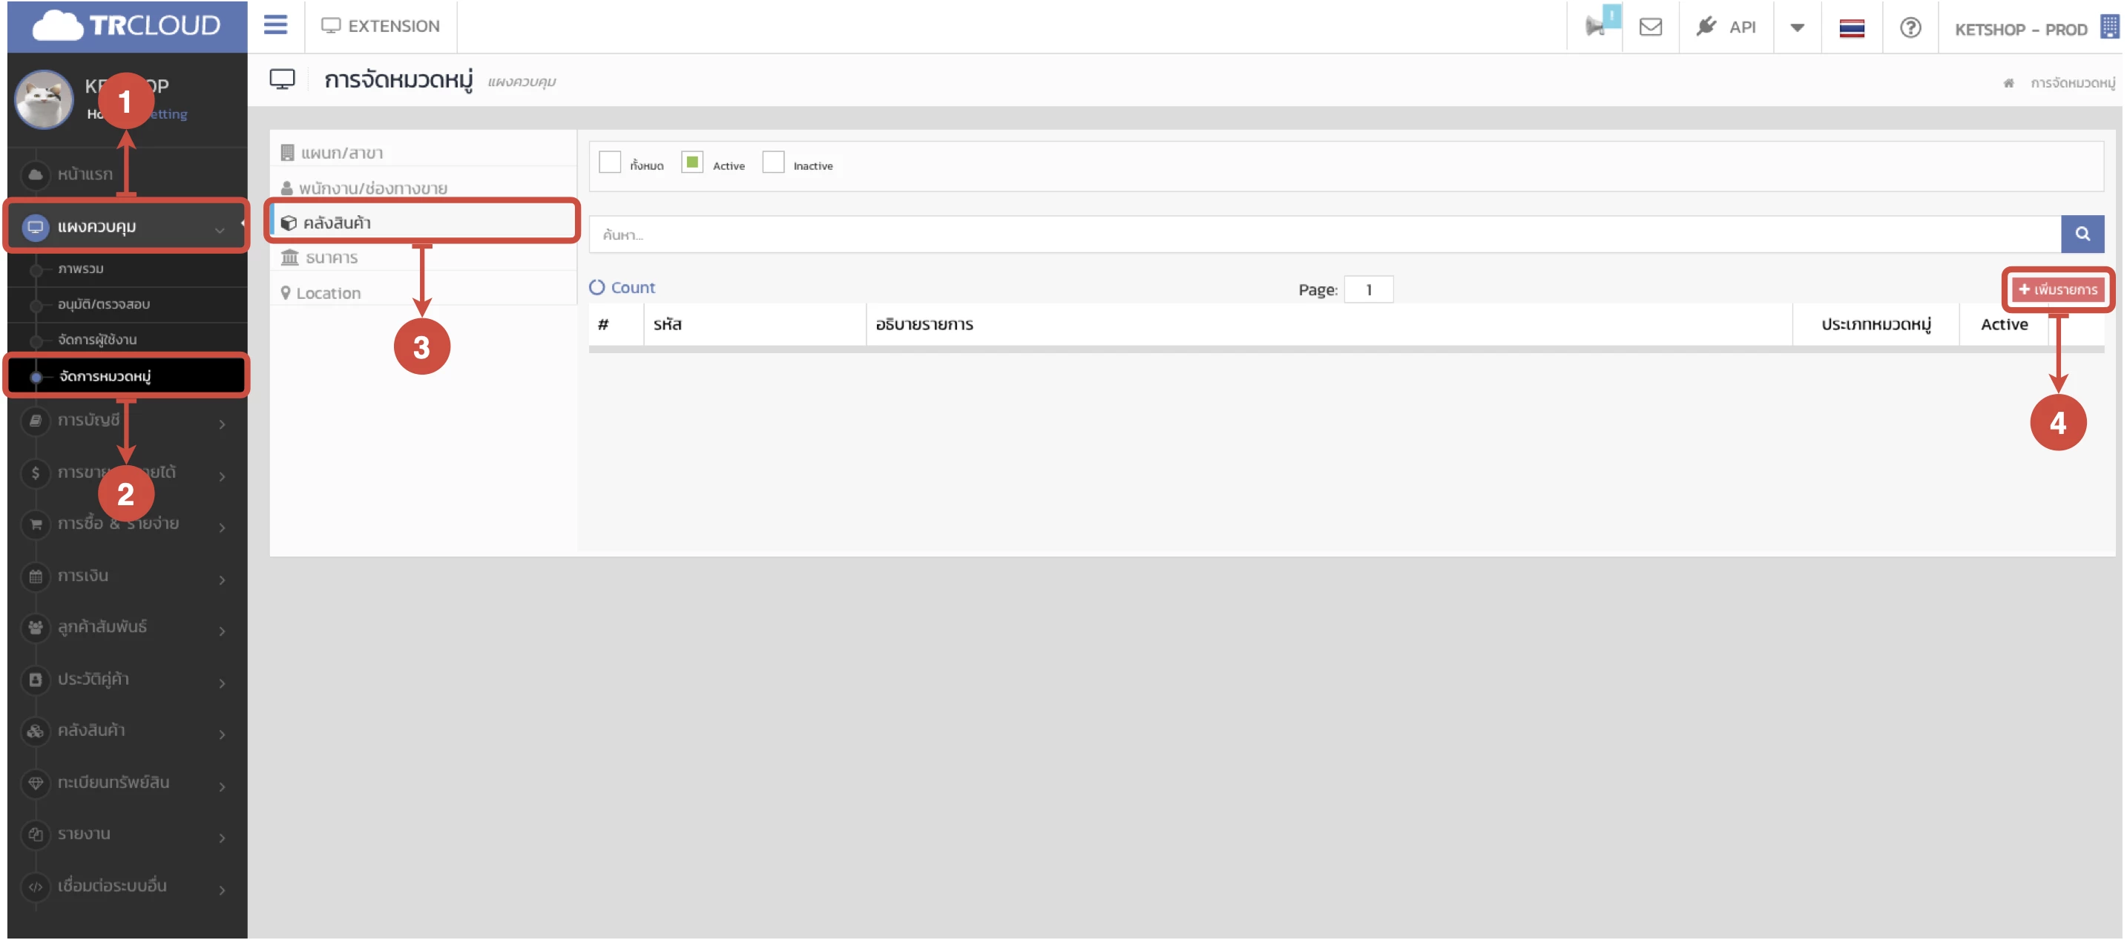Click the blue search magnifier button
The image size is (2127, 940).
(x=2081, y=234)
